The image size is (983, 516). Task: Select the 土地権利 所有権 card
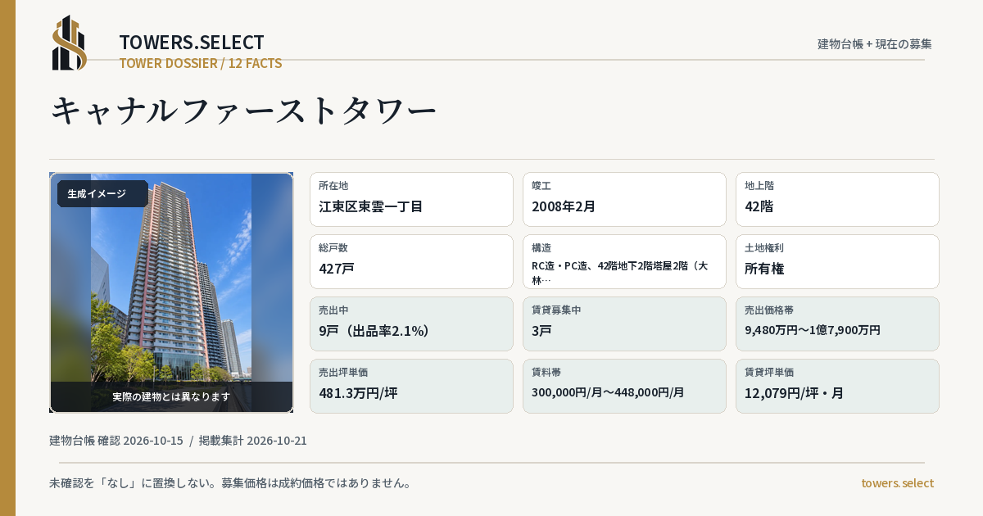pos(837,261)
